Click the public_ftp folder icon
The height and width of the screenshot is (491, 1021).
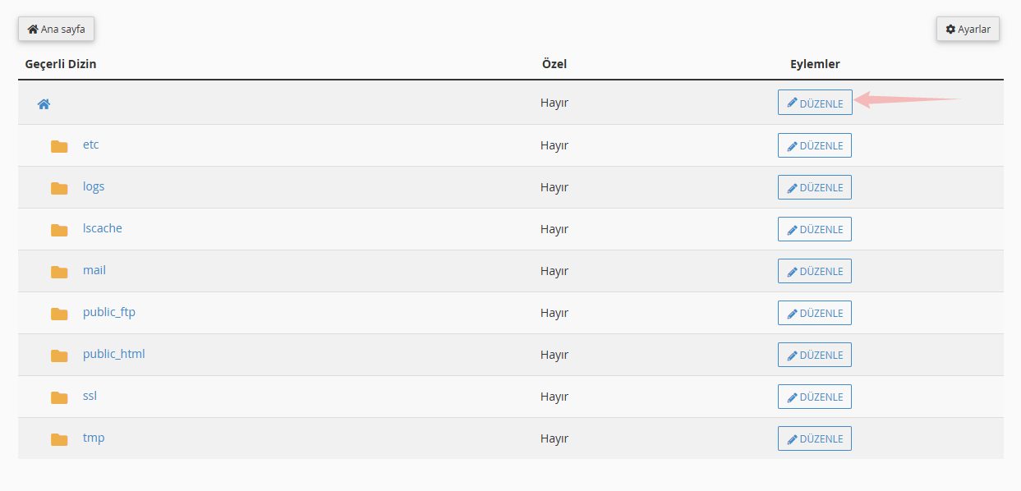pyautogui.click(x=59, y=314)
